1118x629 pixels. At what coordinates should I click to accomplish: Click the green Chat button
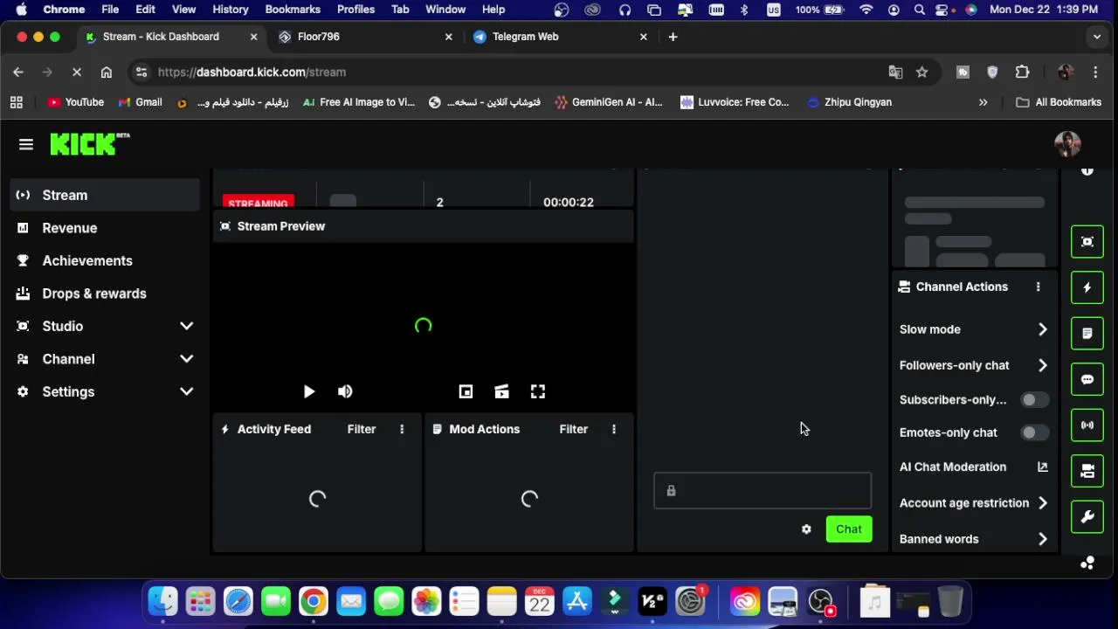tap(849, 529)
